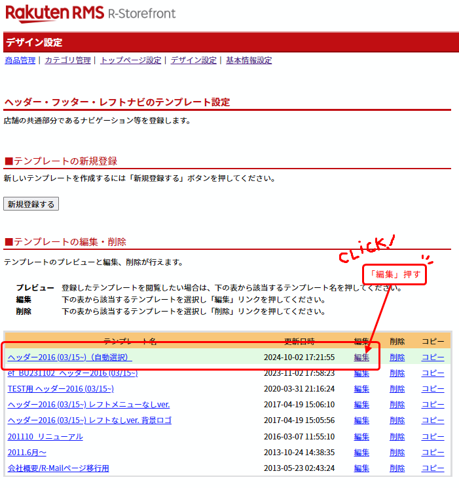
Task: Edit the 会社概要/R-Mailページ移行用 template
Action: pos(361,468)
